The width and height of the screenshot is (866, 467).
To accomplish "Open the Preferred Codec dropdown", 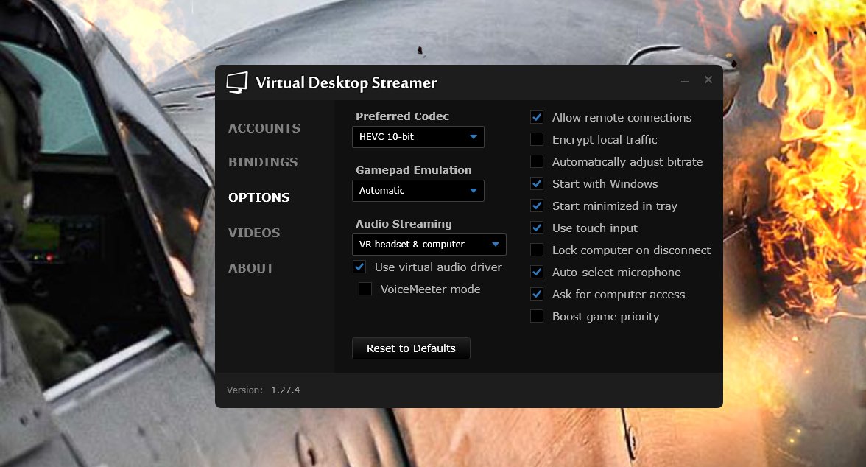I will [x=418, y=137].
